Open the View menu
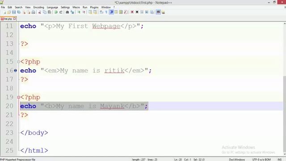Image resolution: width=286 pixels, height=161 pixels. click(28, 7)
